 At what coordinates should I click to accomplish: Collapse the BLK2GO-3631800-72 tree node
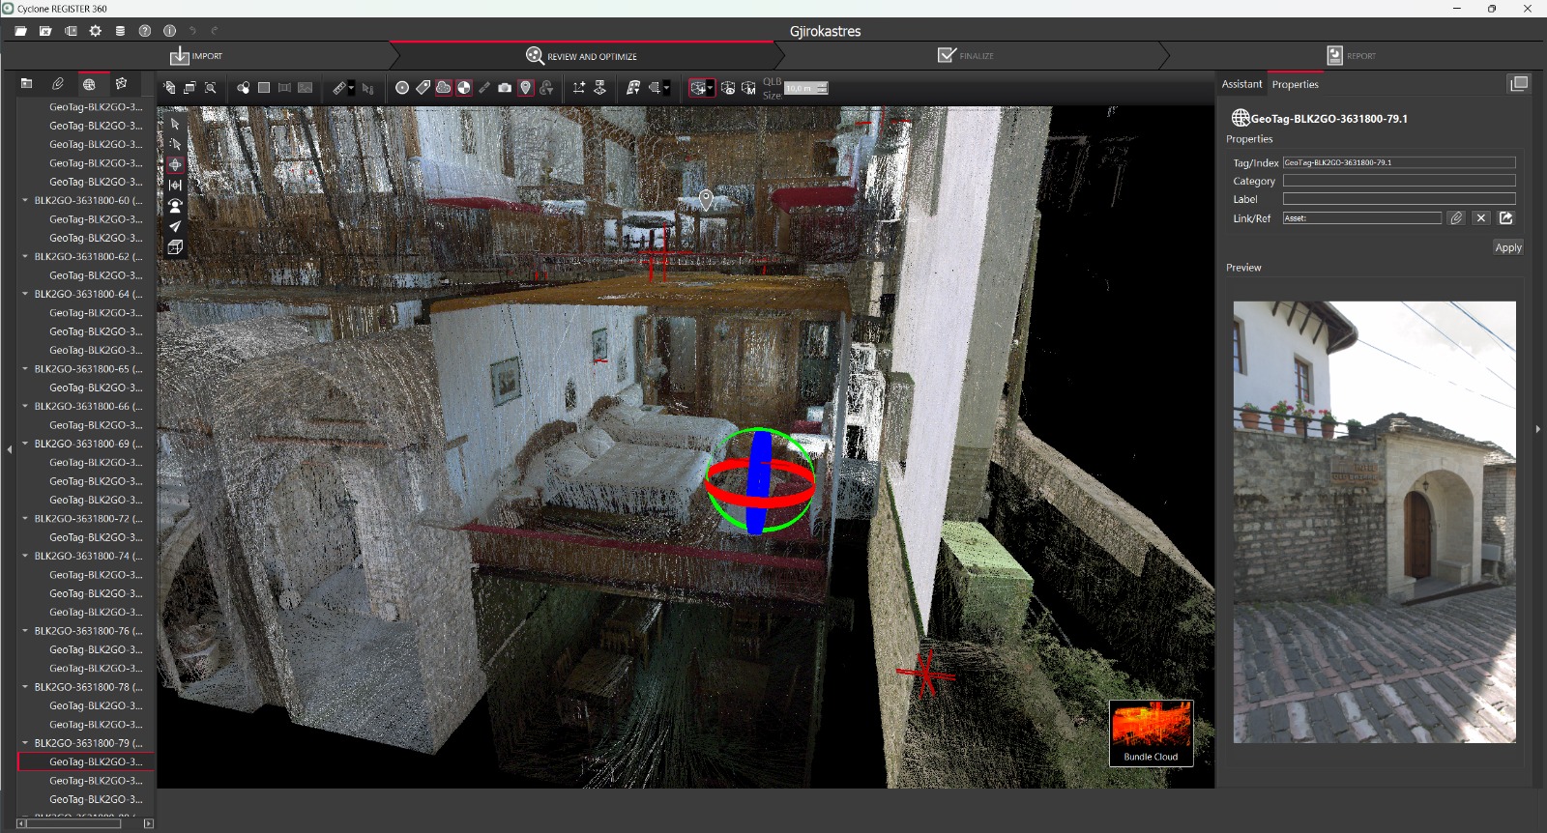click(x=25, y=519)
